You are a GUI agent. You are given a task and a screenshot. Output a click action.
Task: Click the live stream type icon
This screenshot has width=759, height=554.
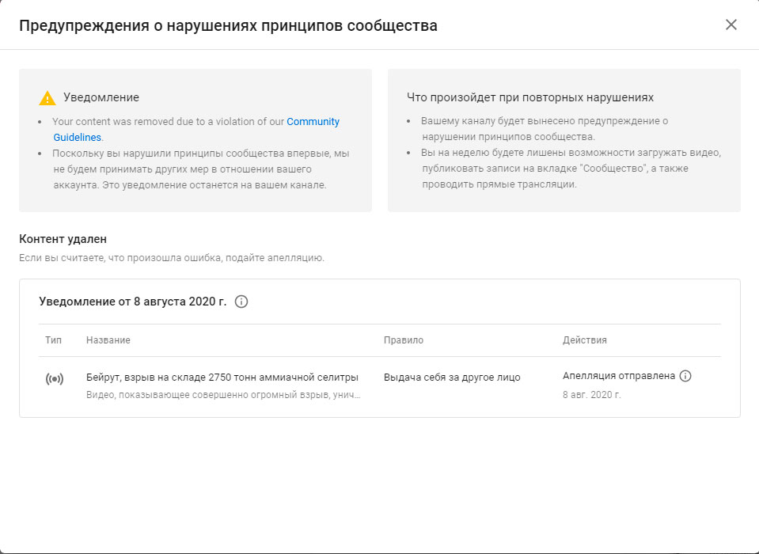tap(55, 379)
